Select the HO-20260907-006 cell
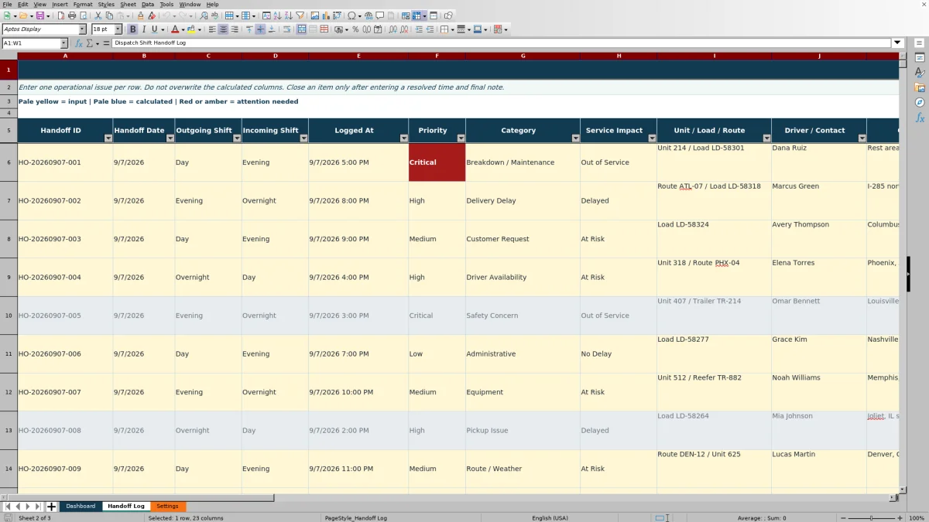The height and width of the screenshot is (522, 929). click(x=65, y=353)
